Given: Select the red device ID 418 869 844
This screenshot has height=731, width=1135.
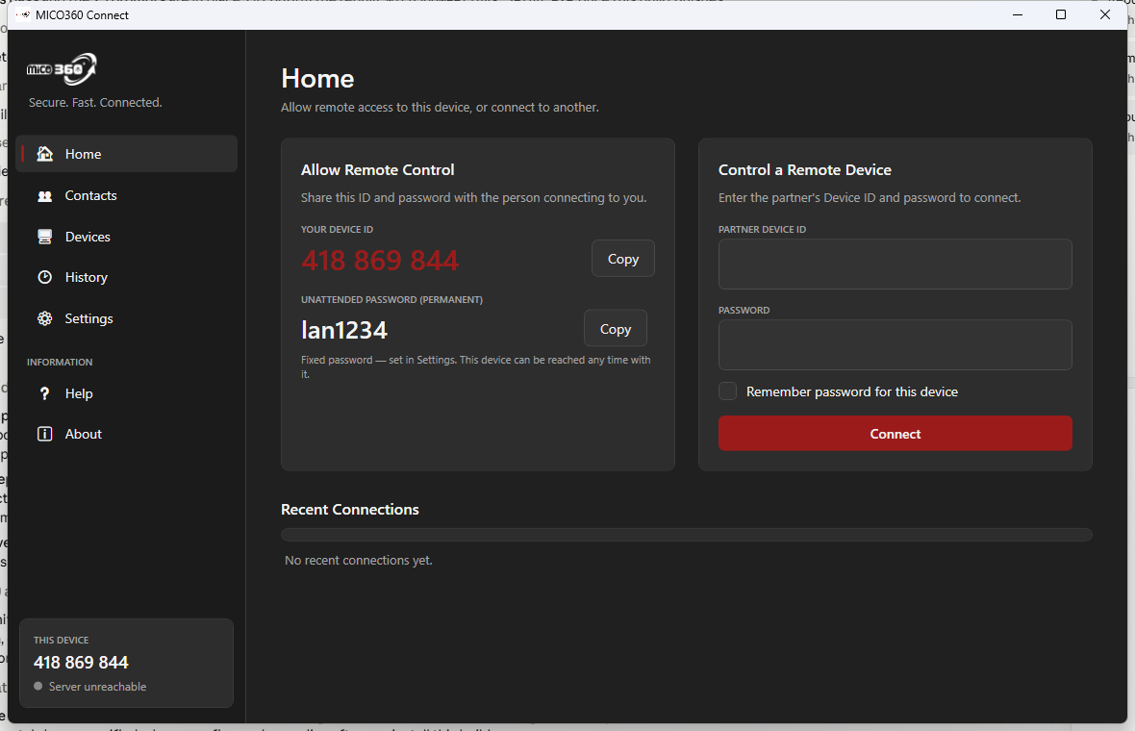Looking at the screenshot, I should tap(380, 261).
